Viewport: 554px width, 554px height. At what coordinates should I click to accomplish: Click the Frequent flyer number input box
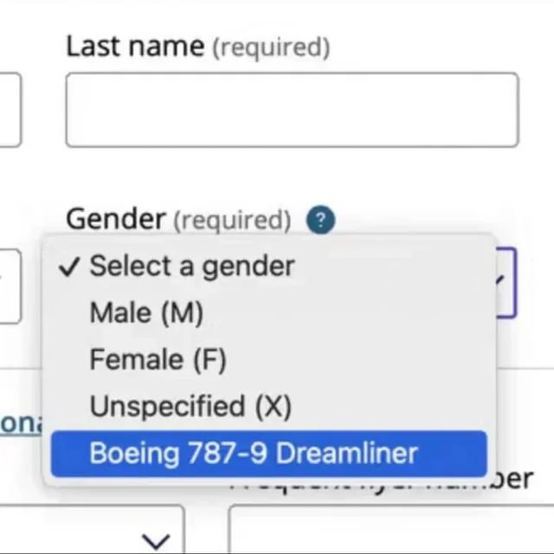[391, 529]
